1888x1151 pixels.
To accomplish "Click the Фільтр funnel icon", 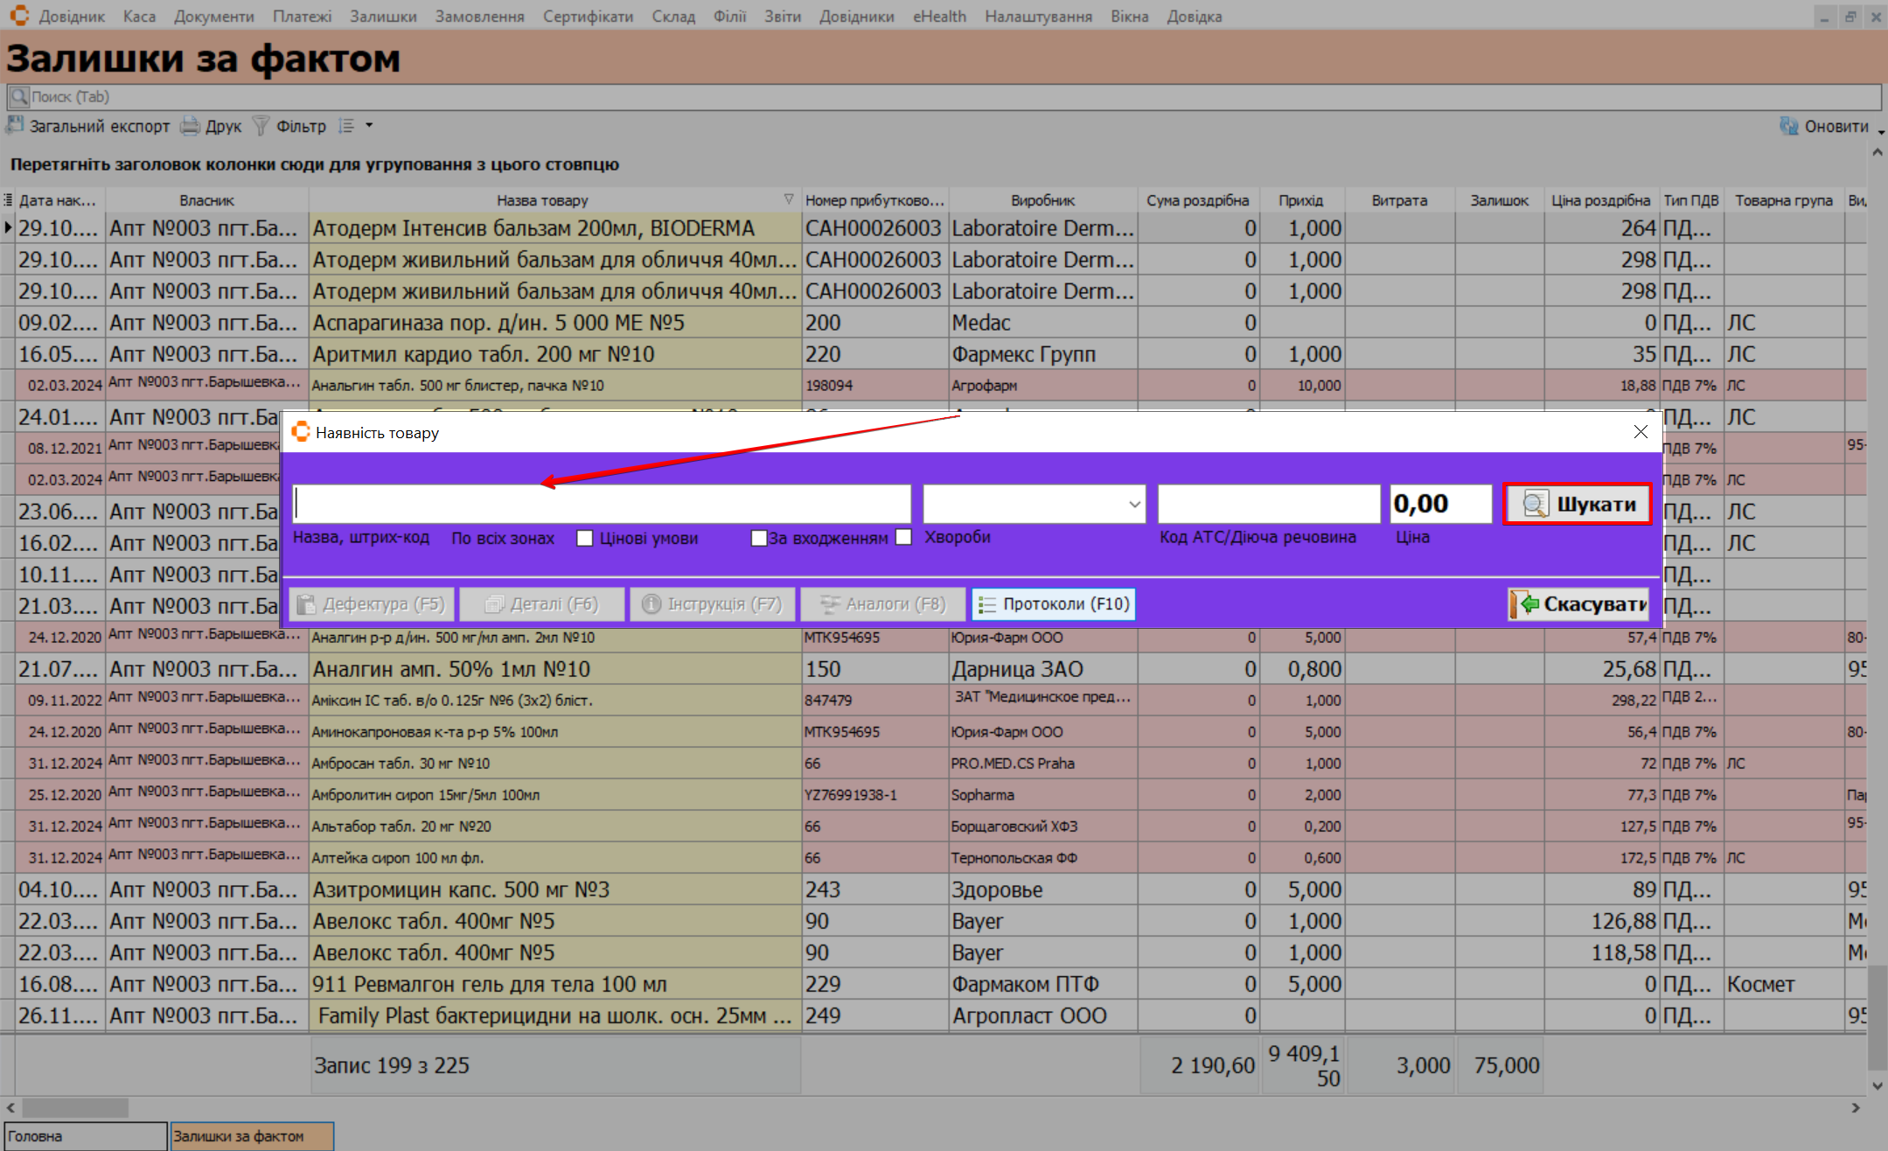I will tap(261, 126).
